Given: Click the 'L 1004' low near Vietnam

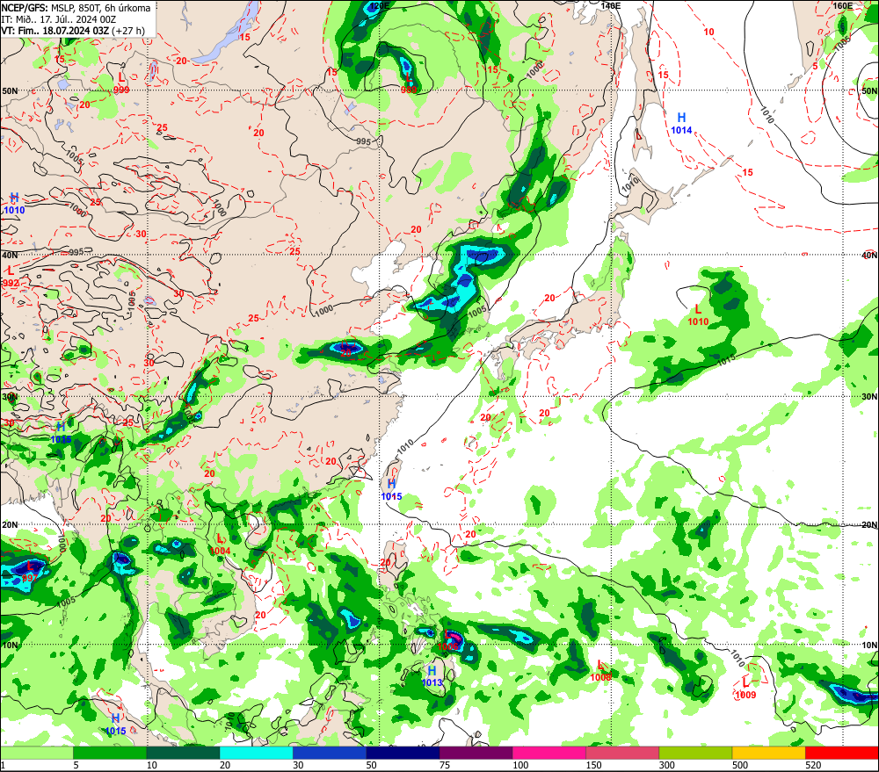Looking at the screenshot, I should [x=221, y=545].
